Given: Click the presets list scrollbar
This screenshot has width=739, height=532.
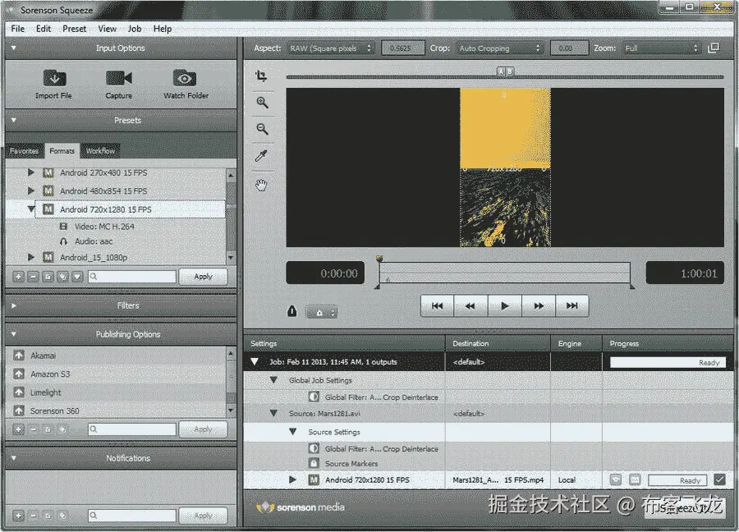Looking at the screenshot, I should (x=231, y=216).
